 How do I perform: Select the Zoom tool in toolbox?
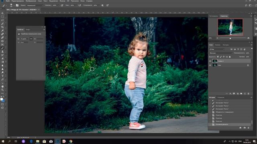point(2,90)
